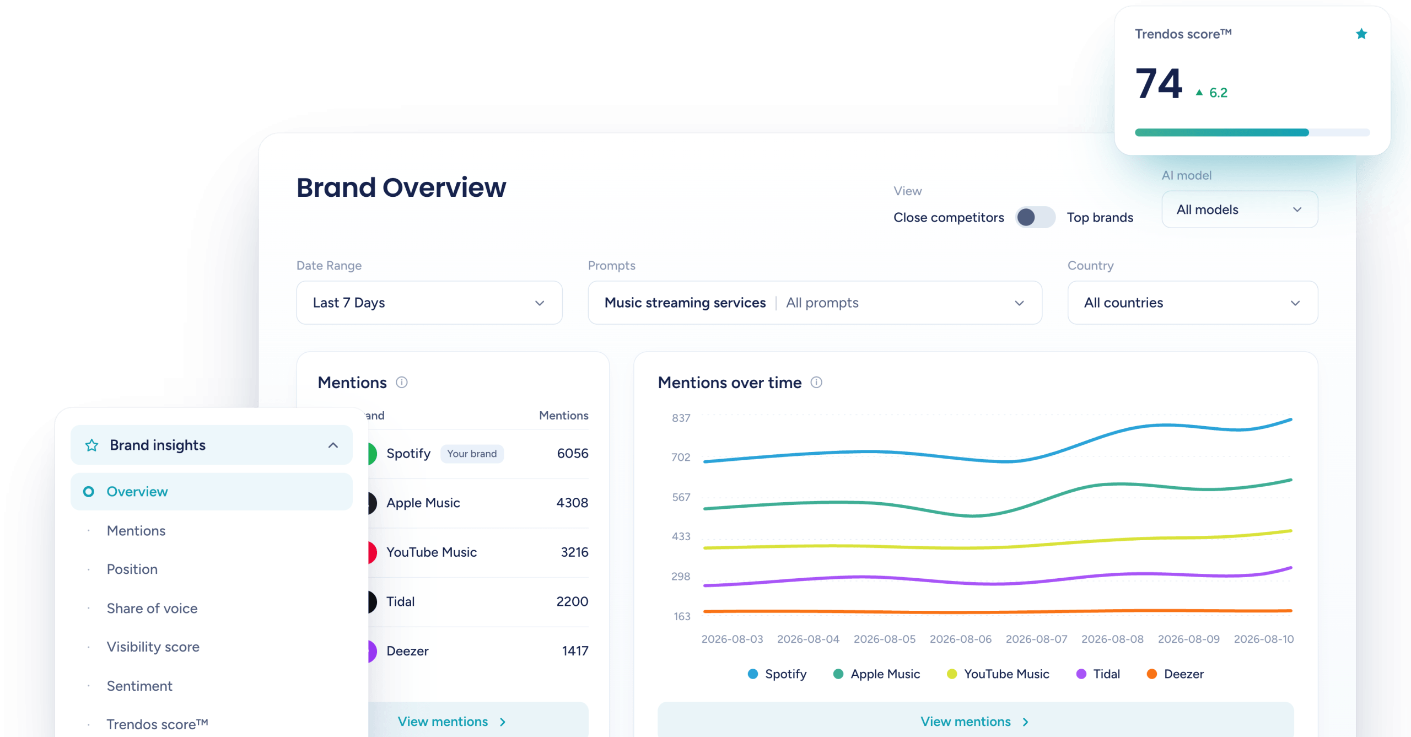The image size is (1411, 737).
Task: Open the AI model dropdown
Action: point(1240,209)
